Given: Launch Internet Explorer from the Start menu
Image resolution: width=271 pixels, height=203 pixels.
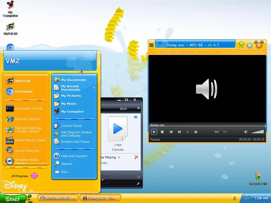Looking at the screenshot, I should [26, 119].
